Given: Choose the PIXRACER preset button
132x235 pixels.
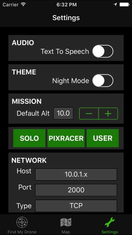Looking at the screenshot, I should pyautogui.click(x=66, y=138).
